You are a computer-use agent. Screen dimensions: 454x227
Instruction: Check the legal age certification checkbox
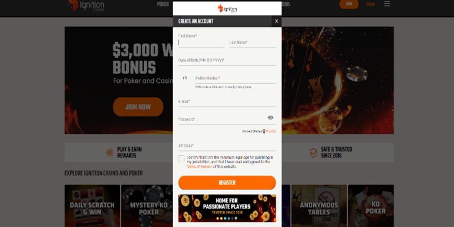tap(181, 158)
